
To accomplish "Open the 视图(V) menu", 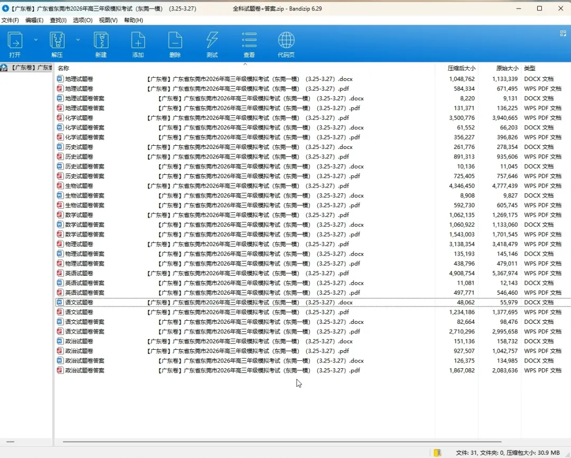I will (108, 21).
